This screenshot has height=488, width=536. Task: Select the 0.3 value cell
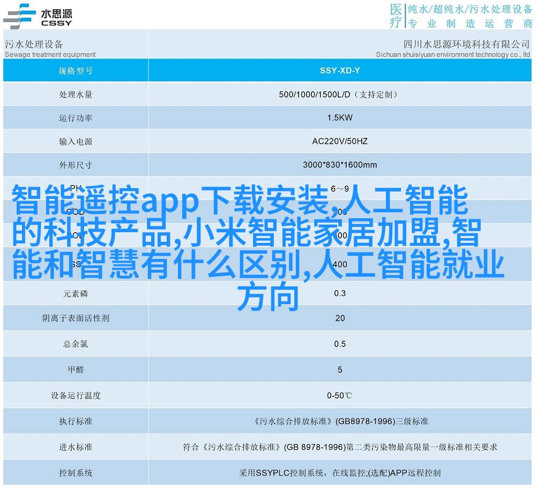point(340,293)
